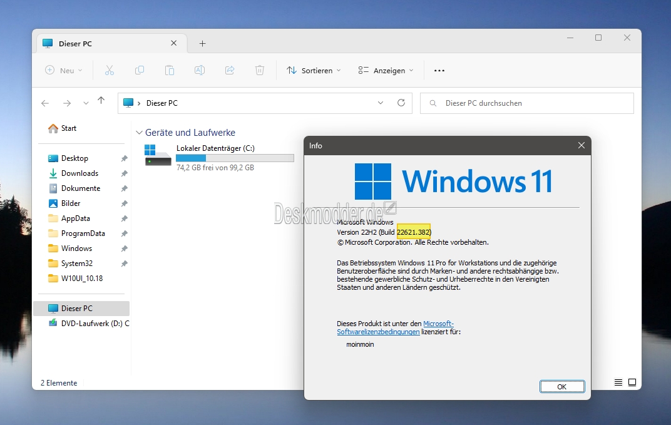Open the Windows folder in sidebar

(76, 248)
